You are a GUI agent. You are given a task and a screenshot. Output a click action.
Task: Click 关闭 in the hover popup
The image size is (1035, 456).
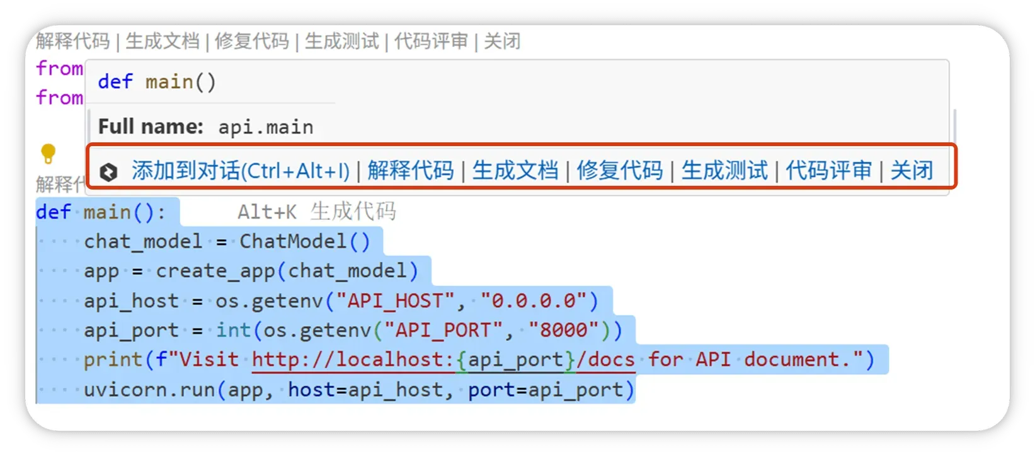pyautogui.click(x=911, y=171)
